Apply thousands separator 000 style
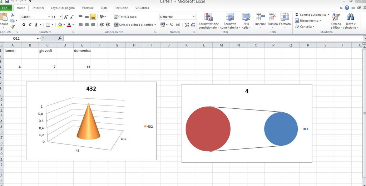Image resolution: width=366 pixels, height=186 pixels. click(x=178, y=25)
